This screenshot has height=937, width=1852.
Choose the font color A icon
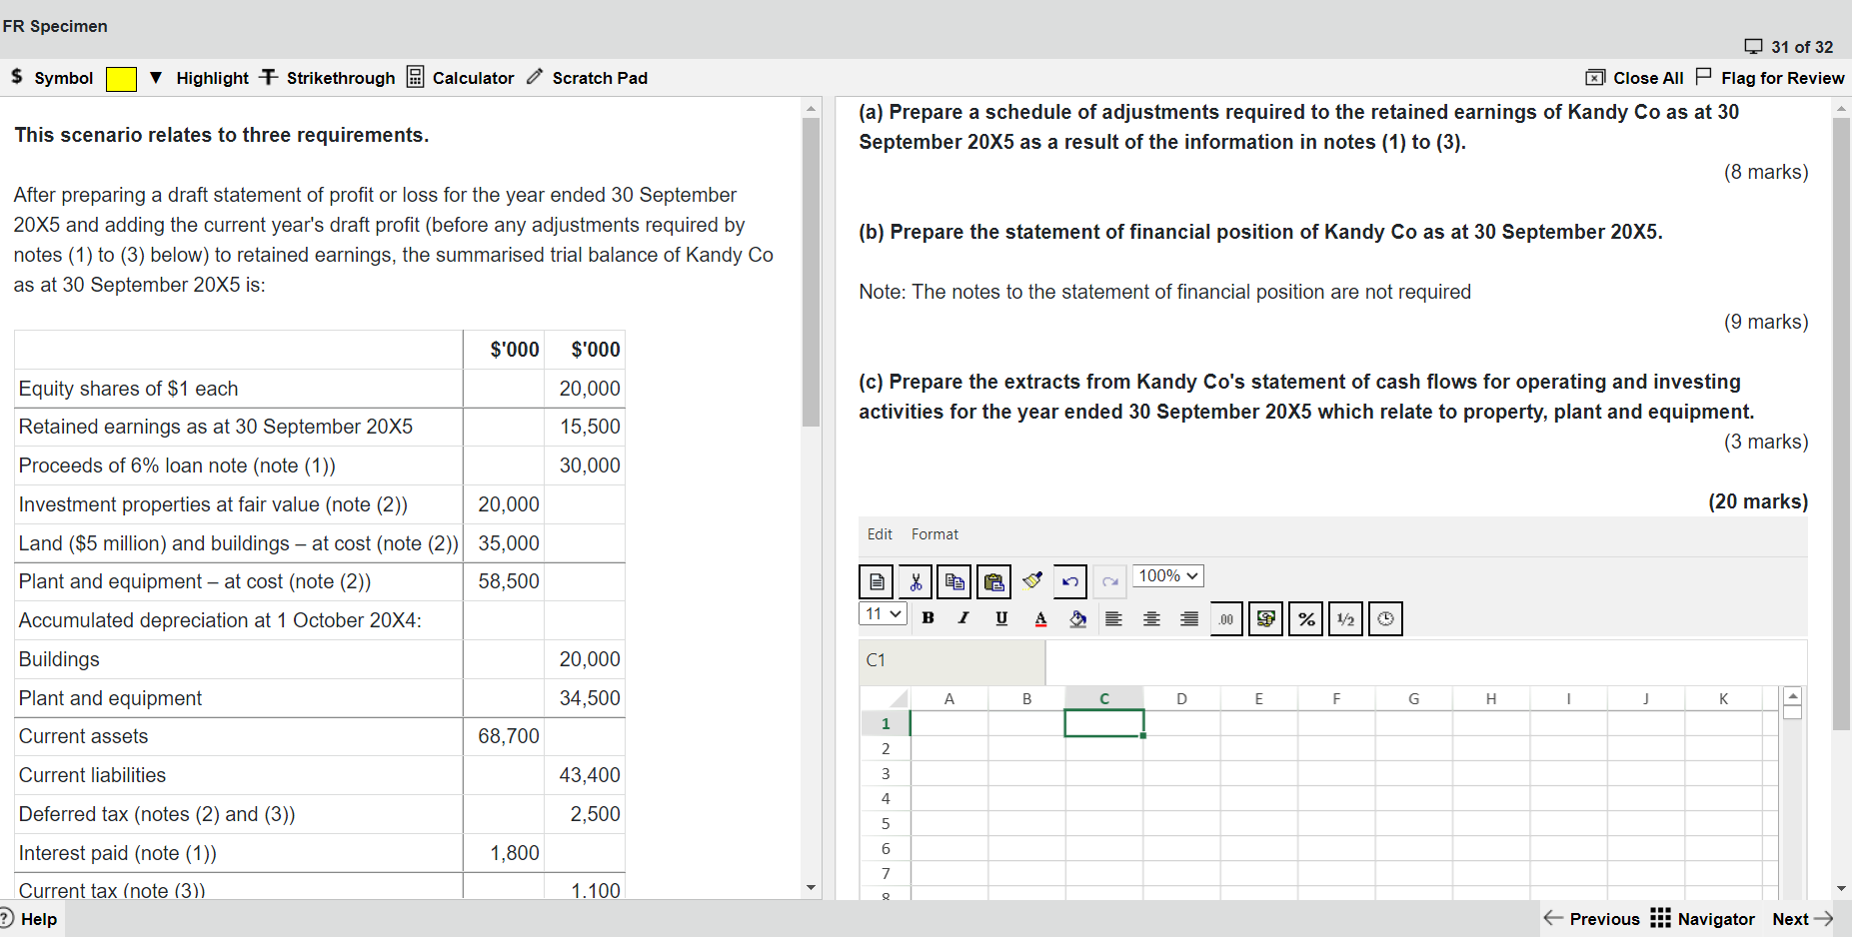[x=1040, y=619]
